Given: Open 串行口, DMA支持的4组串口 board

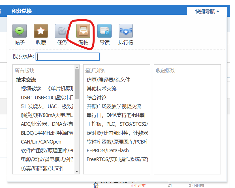Looking at the screenshot, I should click(117, 115).
